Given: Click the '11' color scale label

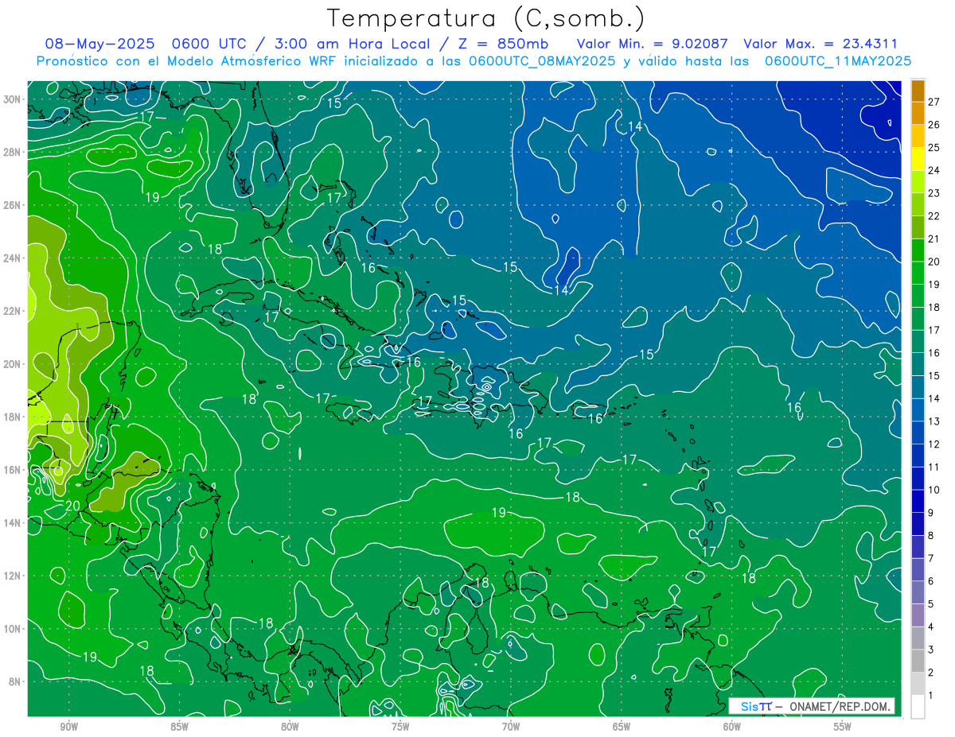Looking at the screenshot, I should (934, 467).
